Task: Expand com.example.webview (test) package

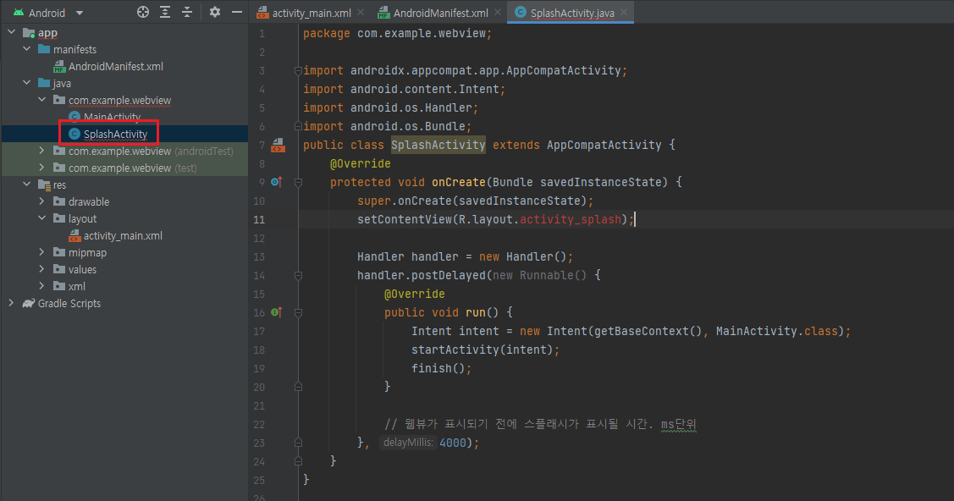Action: point(42,168)
